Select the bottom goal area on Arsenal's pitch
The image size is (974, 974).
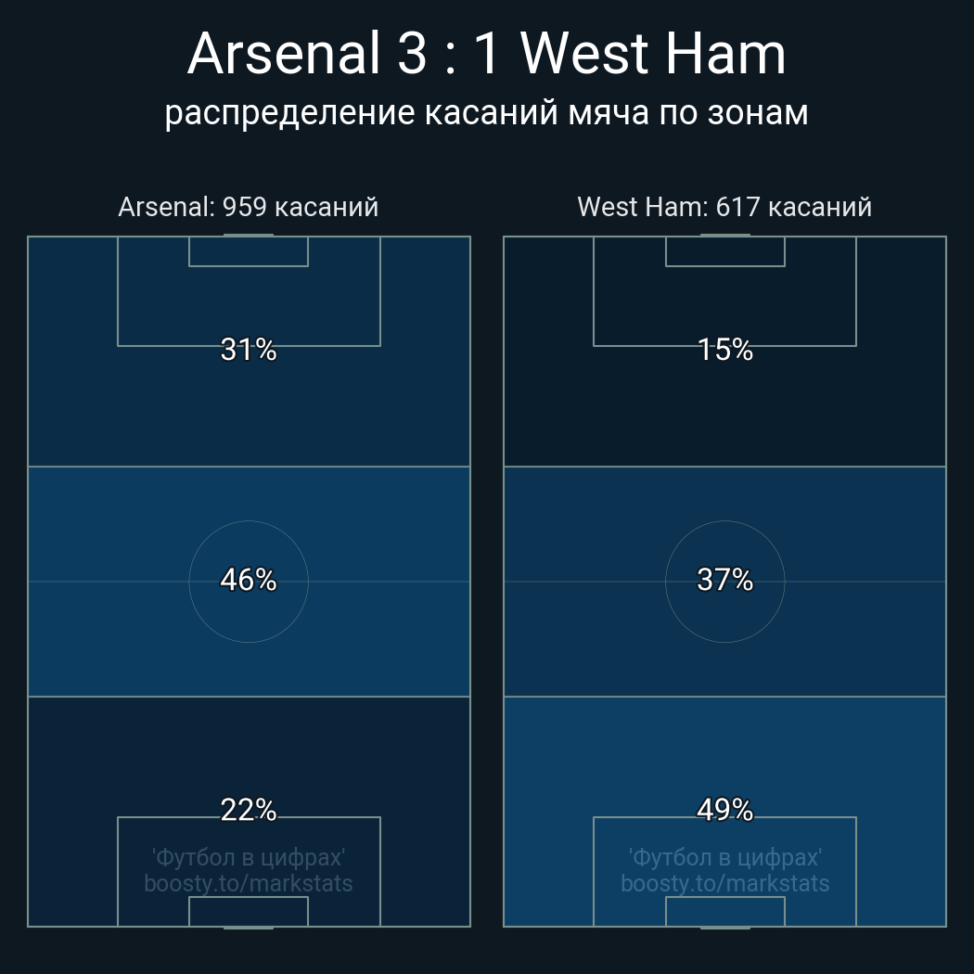[249, 912]
